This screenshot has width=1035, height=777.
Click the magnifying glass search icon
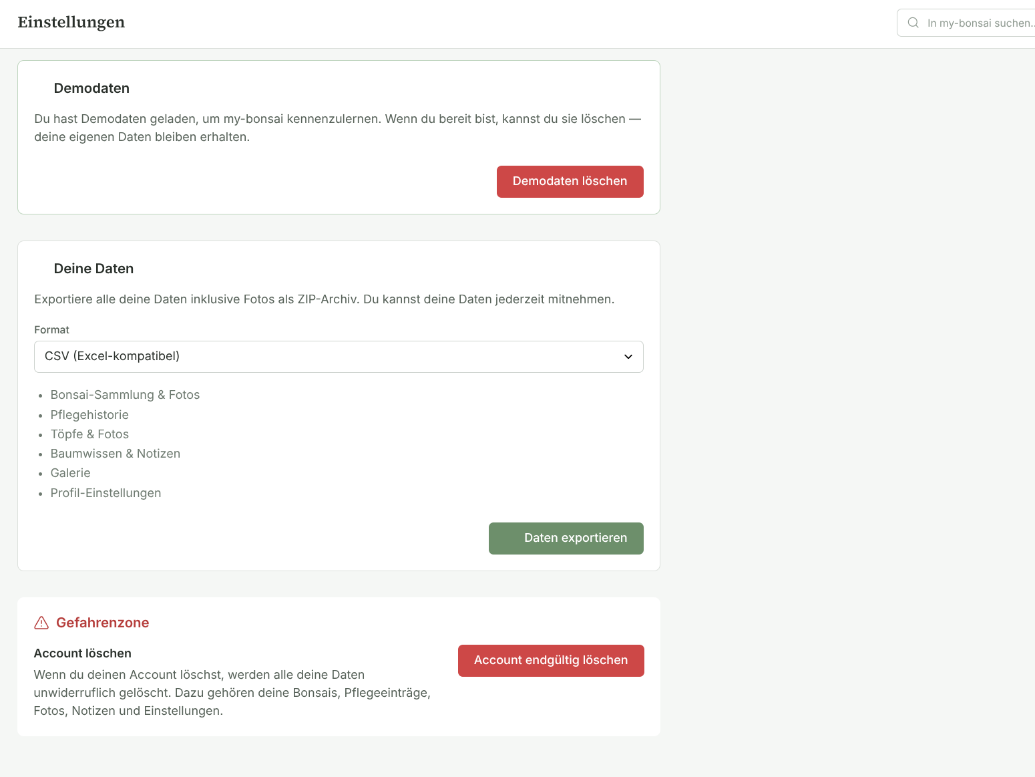(x=913, y=22)
